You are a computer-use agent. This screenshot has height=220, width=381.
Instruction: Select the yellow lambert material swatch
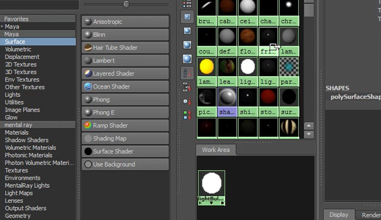pos(207,67)
